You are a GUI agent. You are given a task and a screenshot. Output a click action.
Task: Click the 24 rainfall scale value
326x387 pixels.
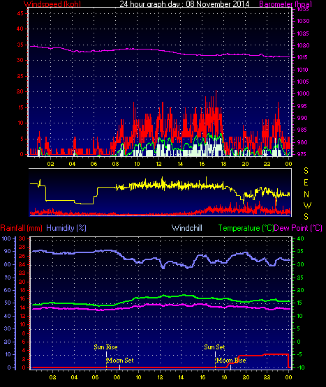[22, 264]
